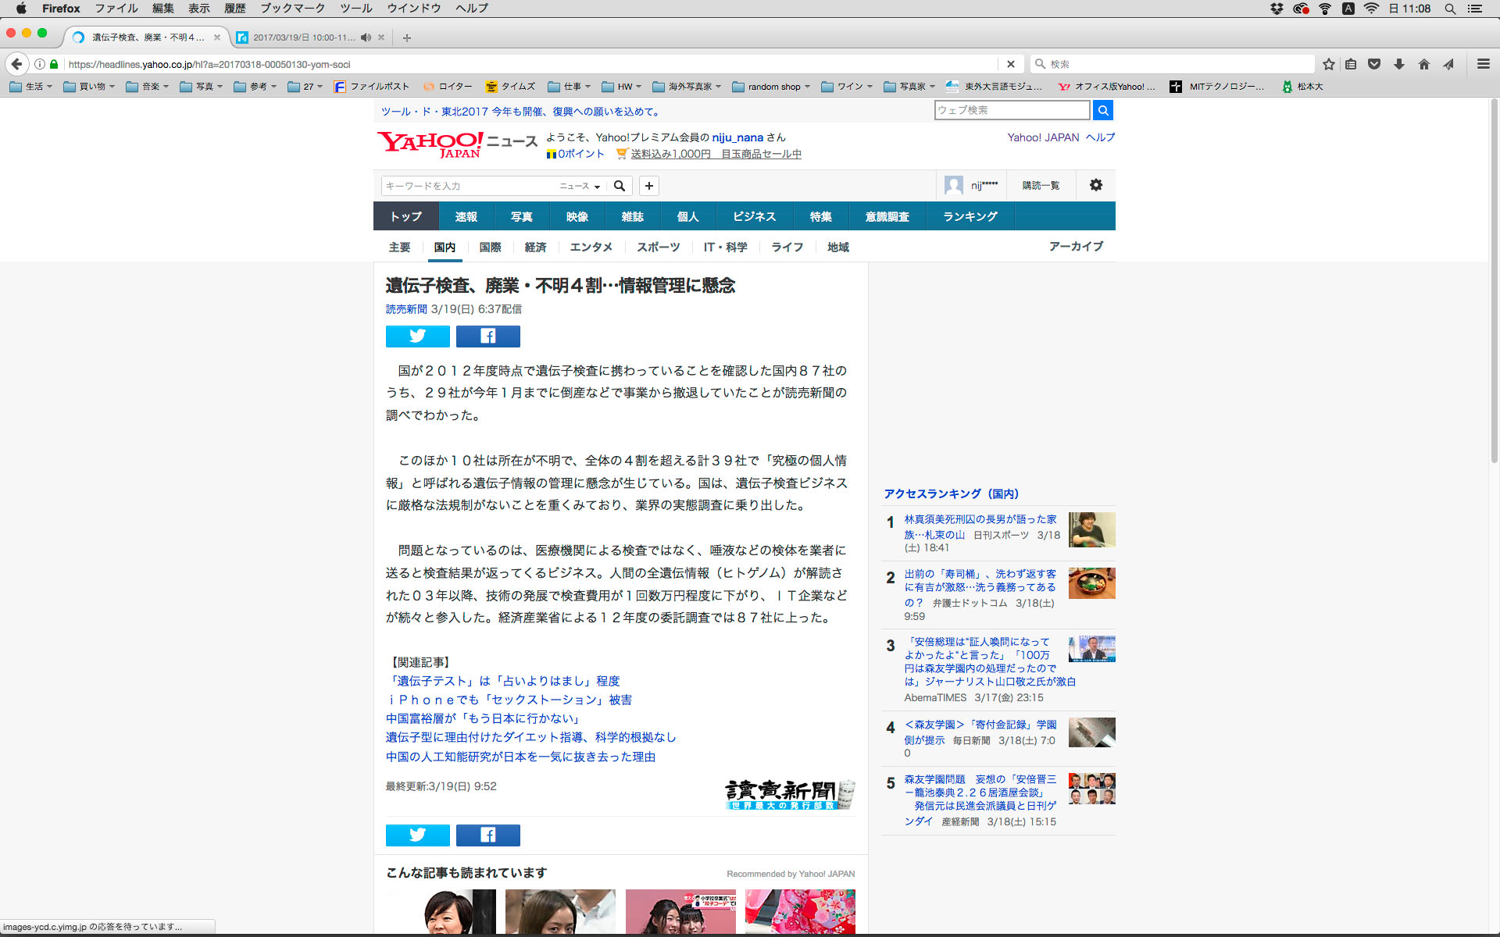Click the plus button beside keyword search
This screenshot has width=1500, height=937.
[x=648, y=186]
